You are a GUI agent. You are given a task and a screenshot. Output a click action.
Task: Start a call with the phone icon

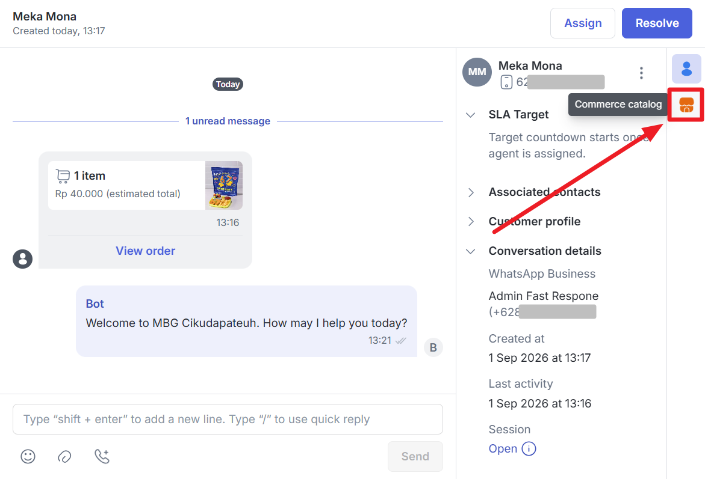point(102,456)
